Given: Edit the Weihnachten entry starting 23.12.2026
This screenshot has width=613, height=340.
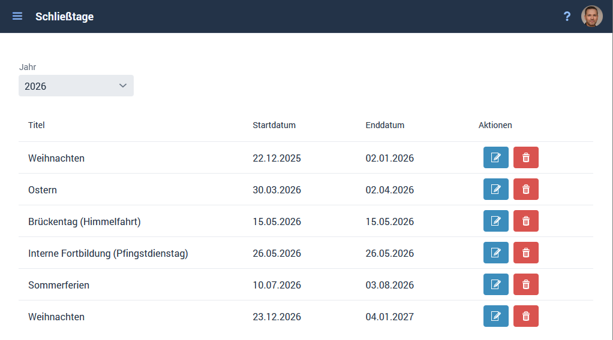Looking at the screenshot, I should (495, 316).
